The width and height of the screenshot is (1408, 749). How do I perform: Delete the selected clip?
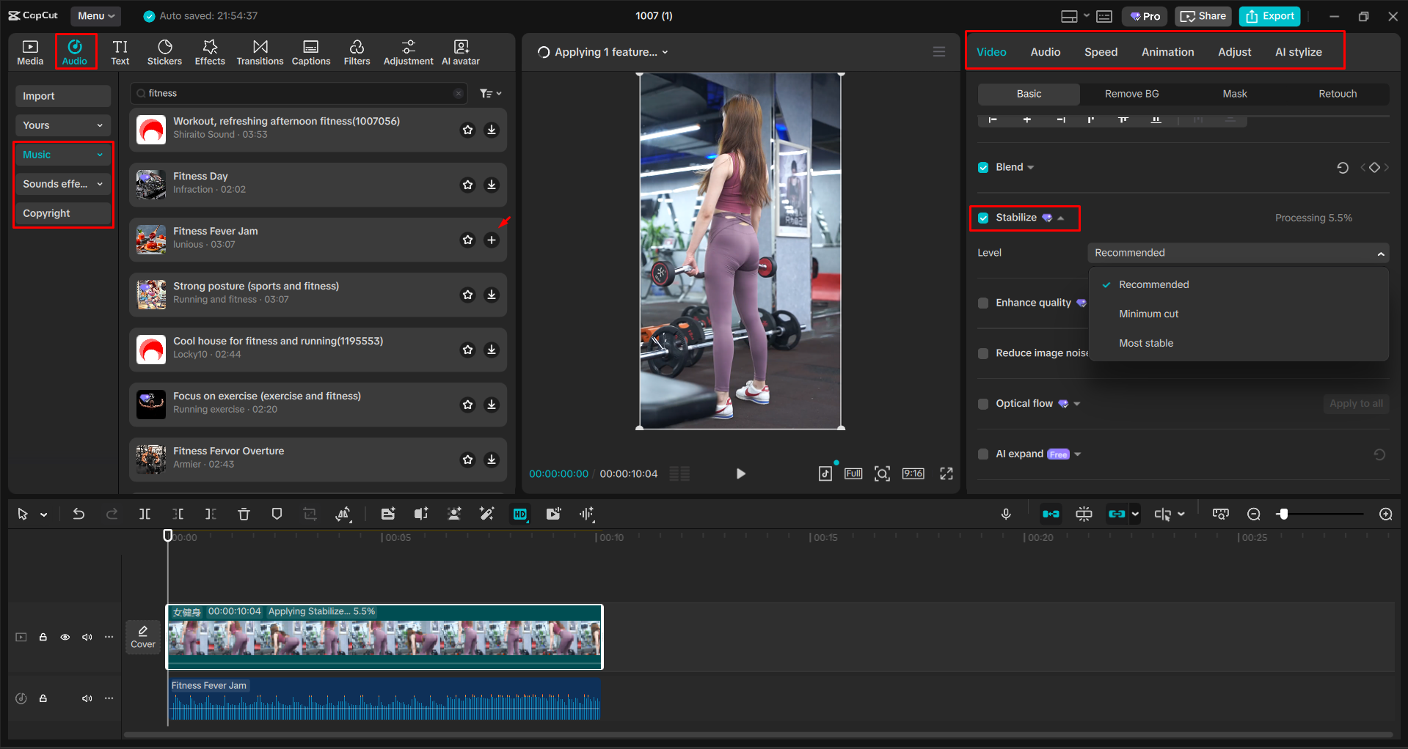point(244,514)
